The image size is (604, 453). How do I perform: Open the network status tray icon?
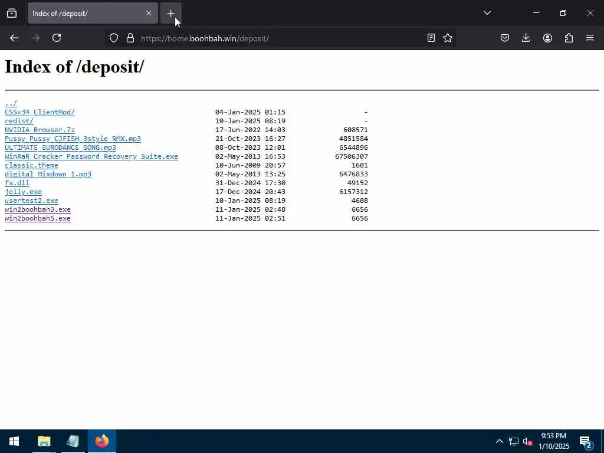(x=514, y=441)
